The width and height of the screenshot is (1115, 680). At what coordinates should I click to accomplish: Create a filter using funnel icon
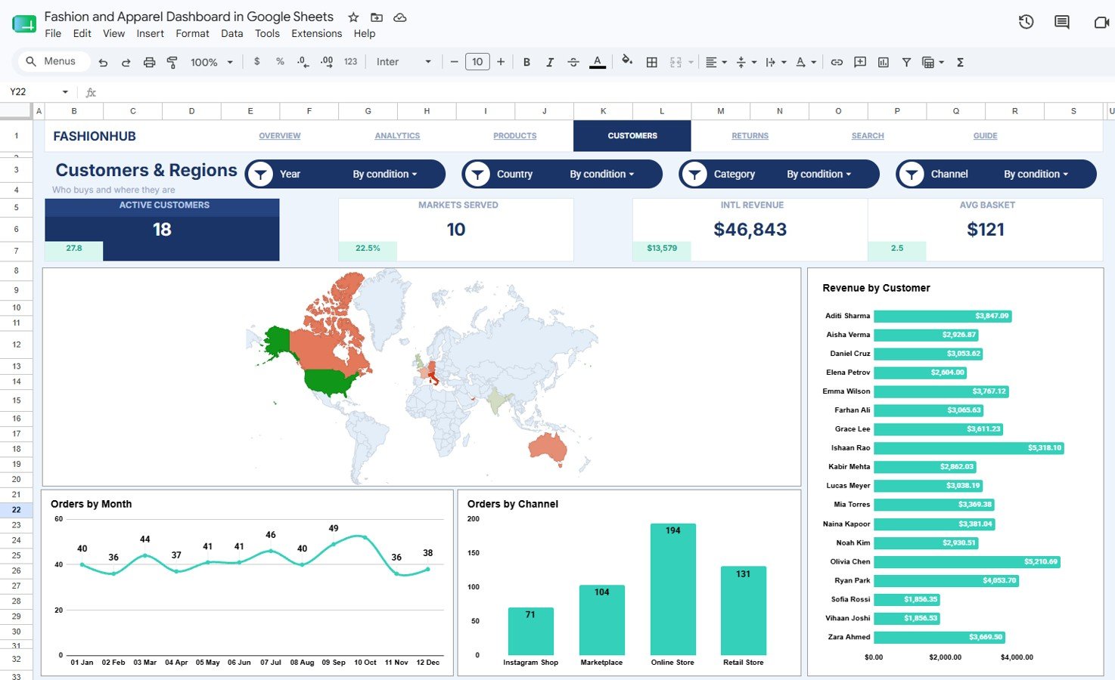click(906, 63)
